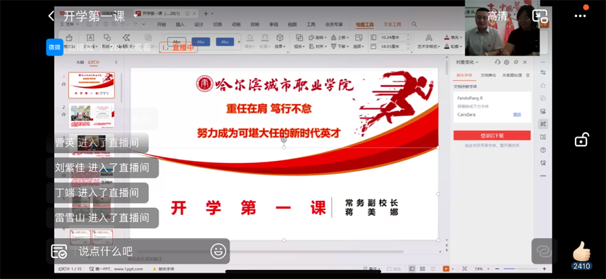Open the 切换 ribbon tab
The width and height of the screenshot is (606, 279).
point(218,25)
